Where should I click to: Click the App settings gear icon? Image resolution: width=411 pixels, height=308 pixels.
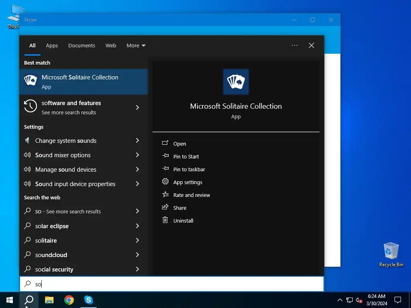pyautogui.click(x=165, y=181)
